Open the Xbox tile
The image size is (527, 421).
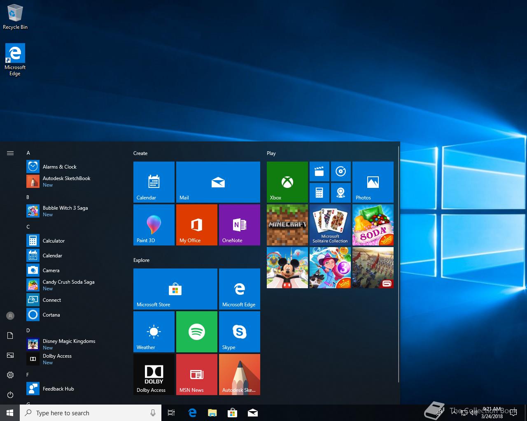[x=287, y=182]
